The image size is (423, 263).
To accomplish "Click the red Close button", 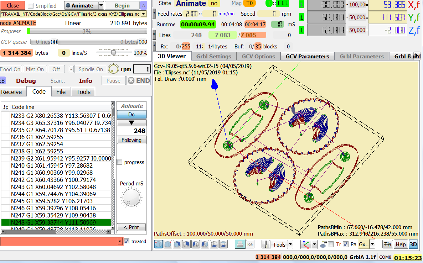I will (12, 5).
